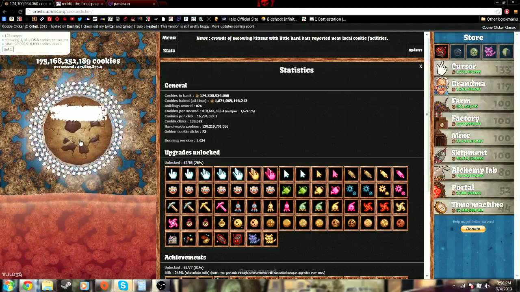Viewport: 520px width, 292px height.
Task: Open Steam from the taskbar
Action: pos(65,286)
